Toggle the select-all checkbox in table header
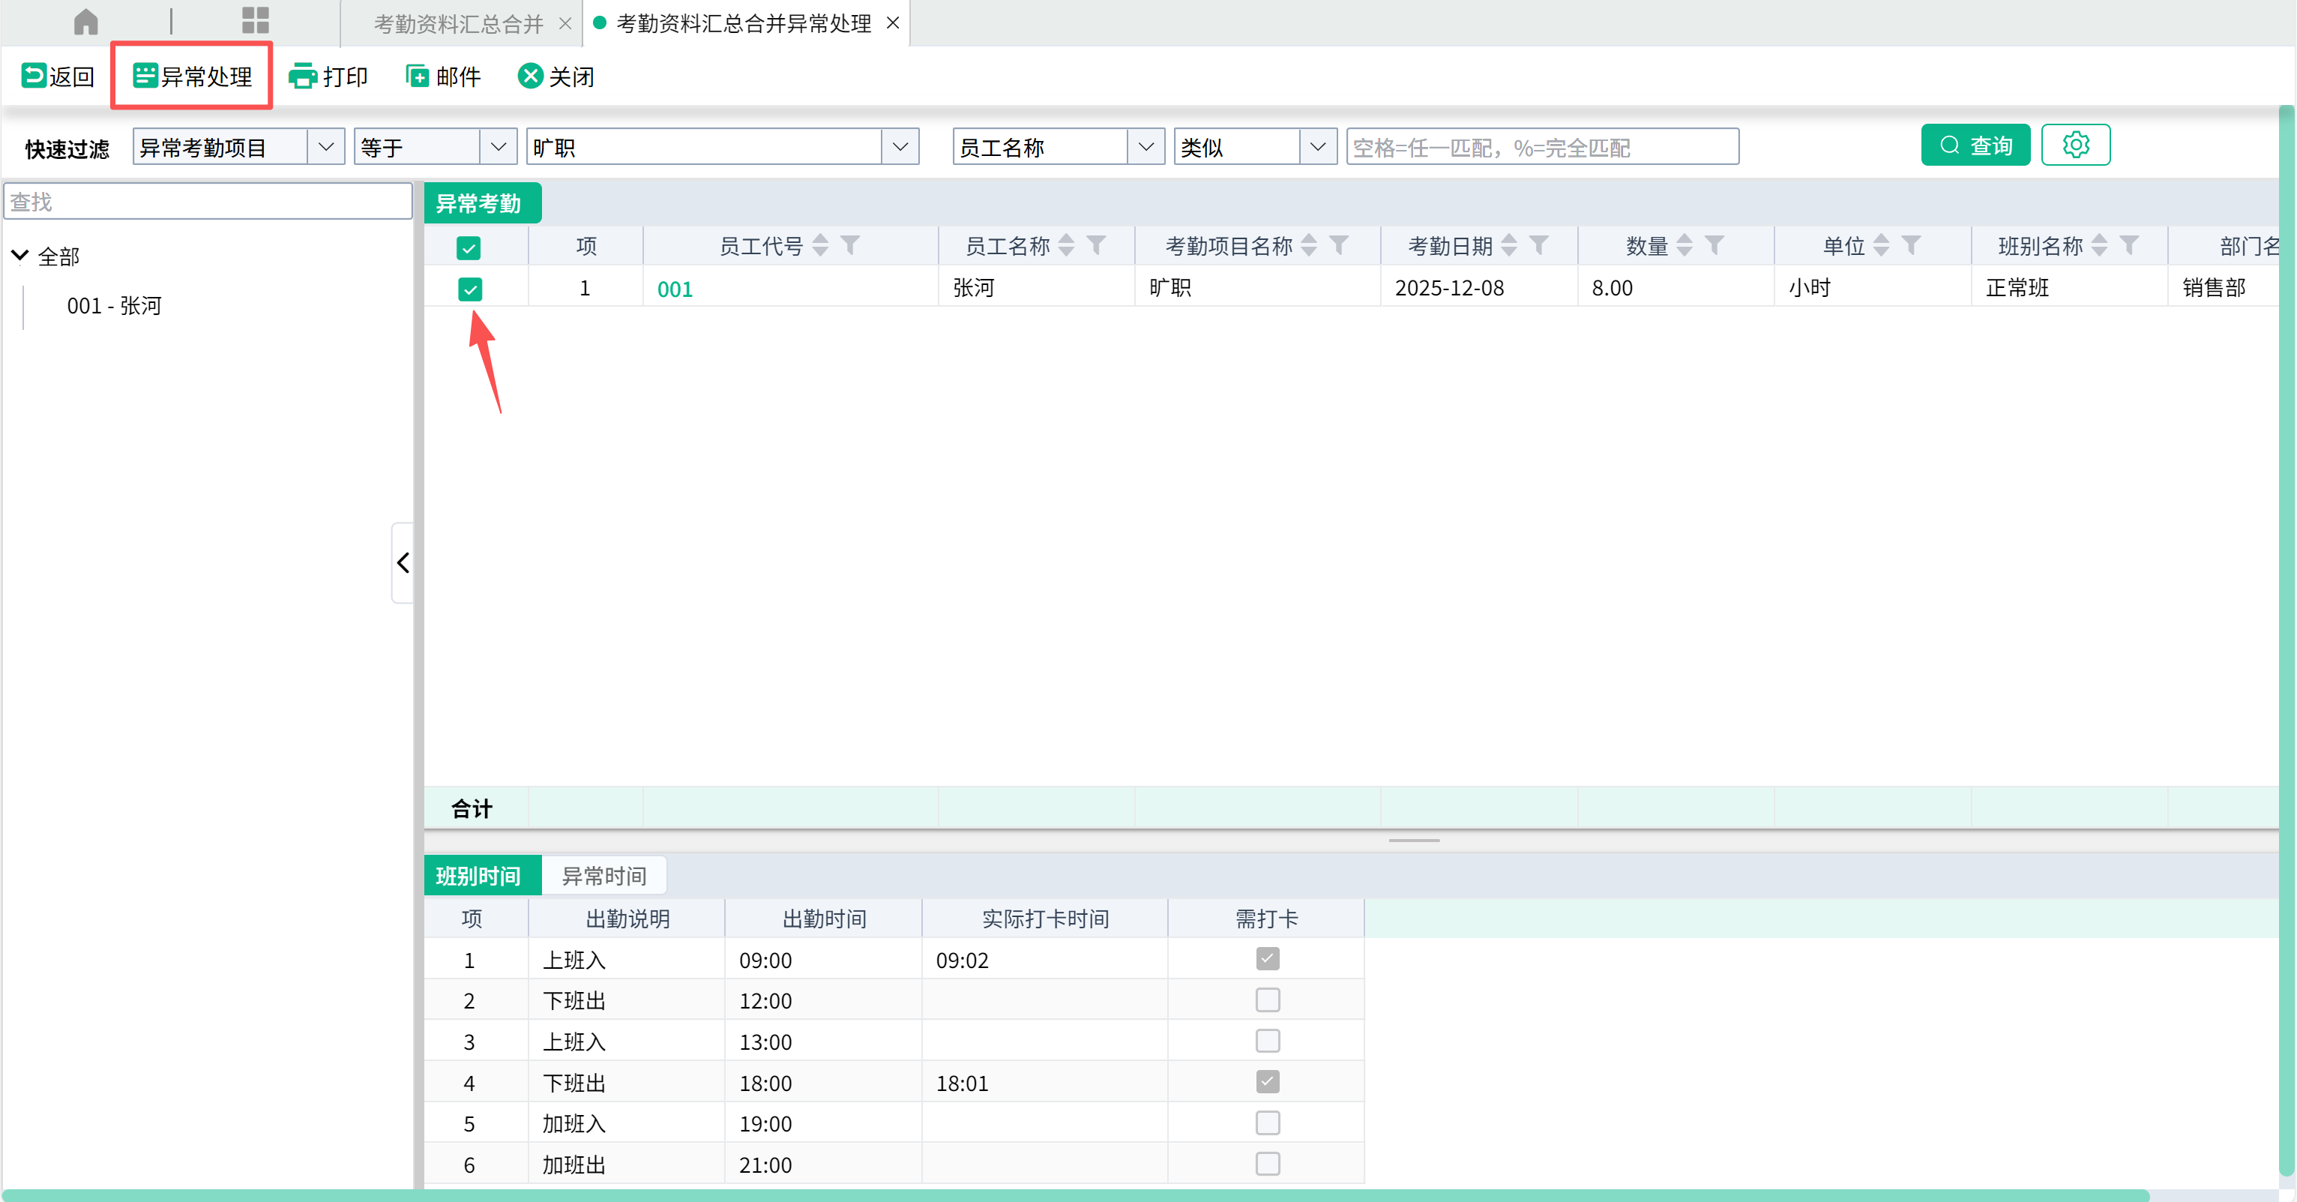2297x1202 pixels. (x=469, y=247)
